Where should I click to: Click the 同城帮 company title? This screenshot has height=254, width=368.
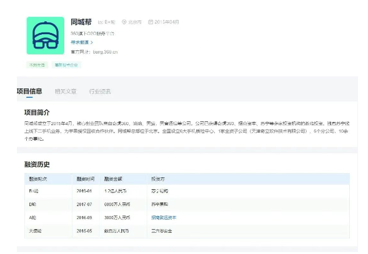click(81, 22)
